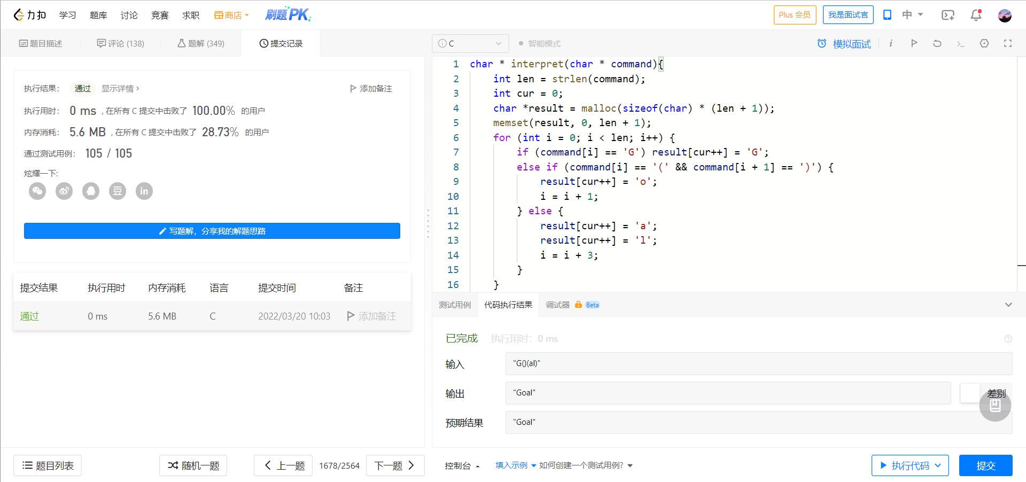Open the 学习 menu
Viewport: 1026px width, 482px height.
pyautogui.click(x=67, y=15)
